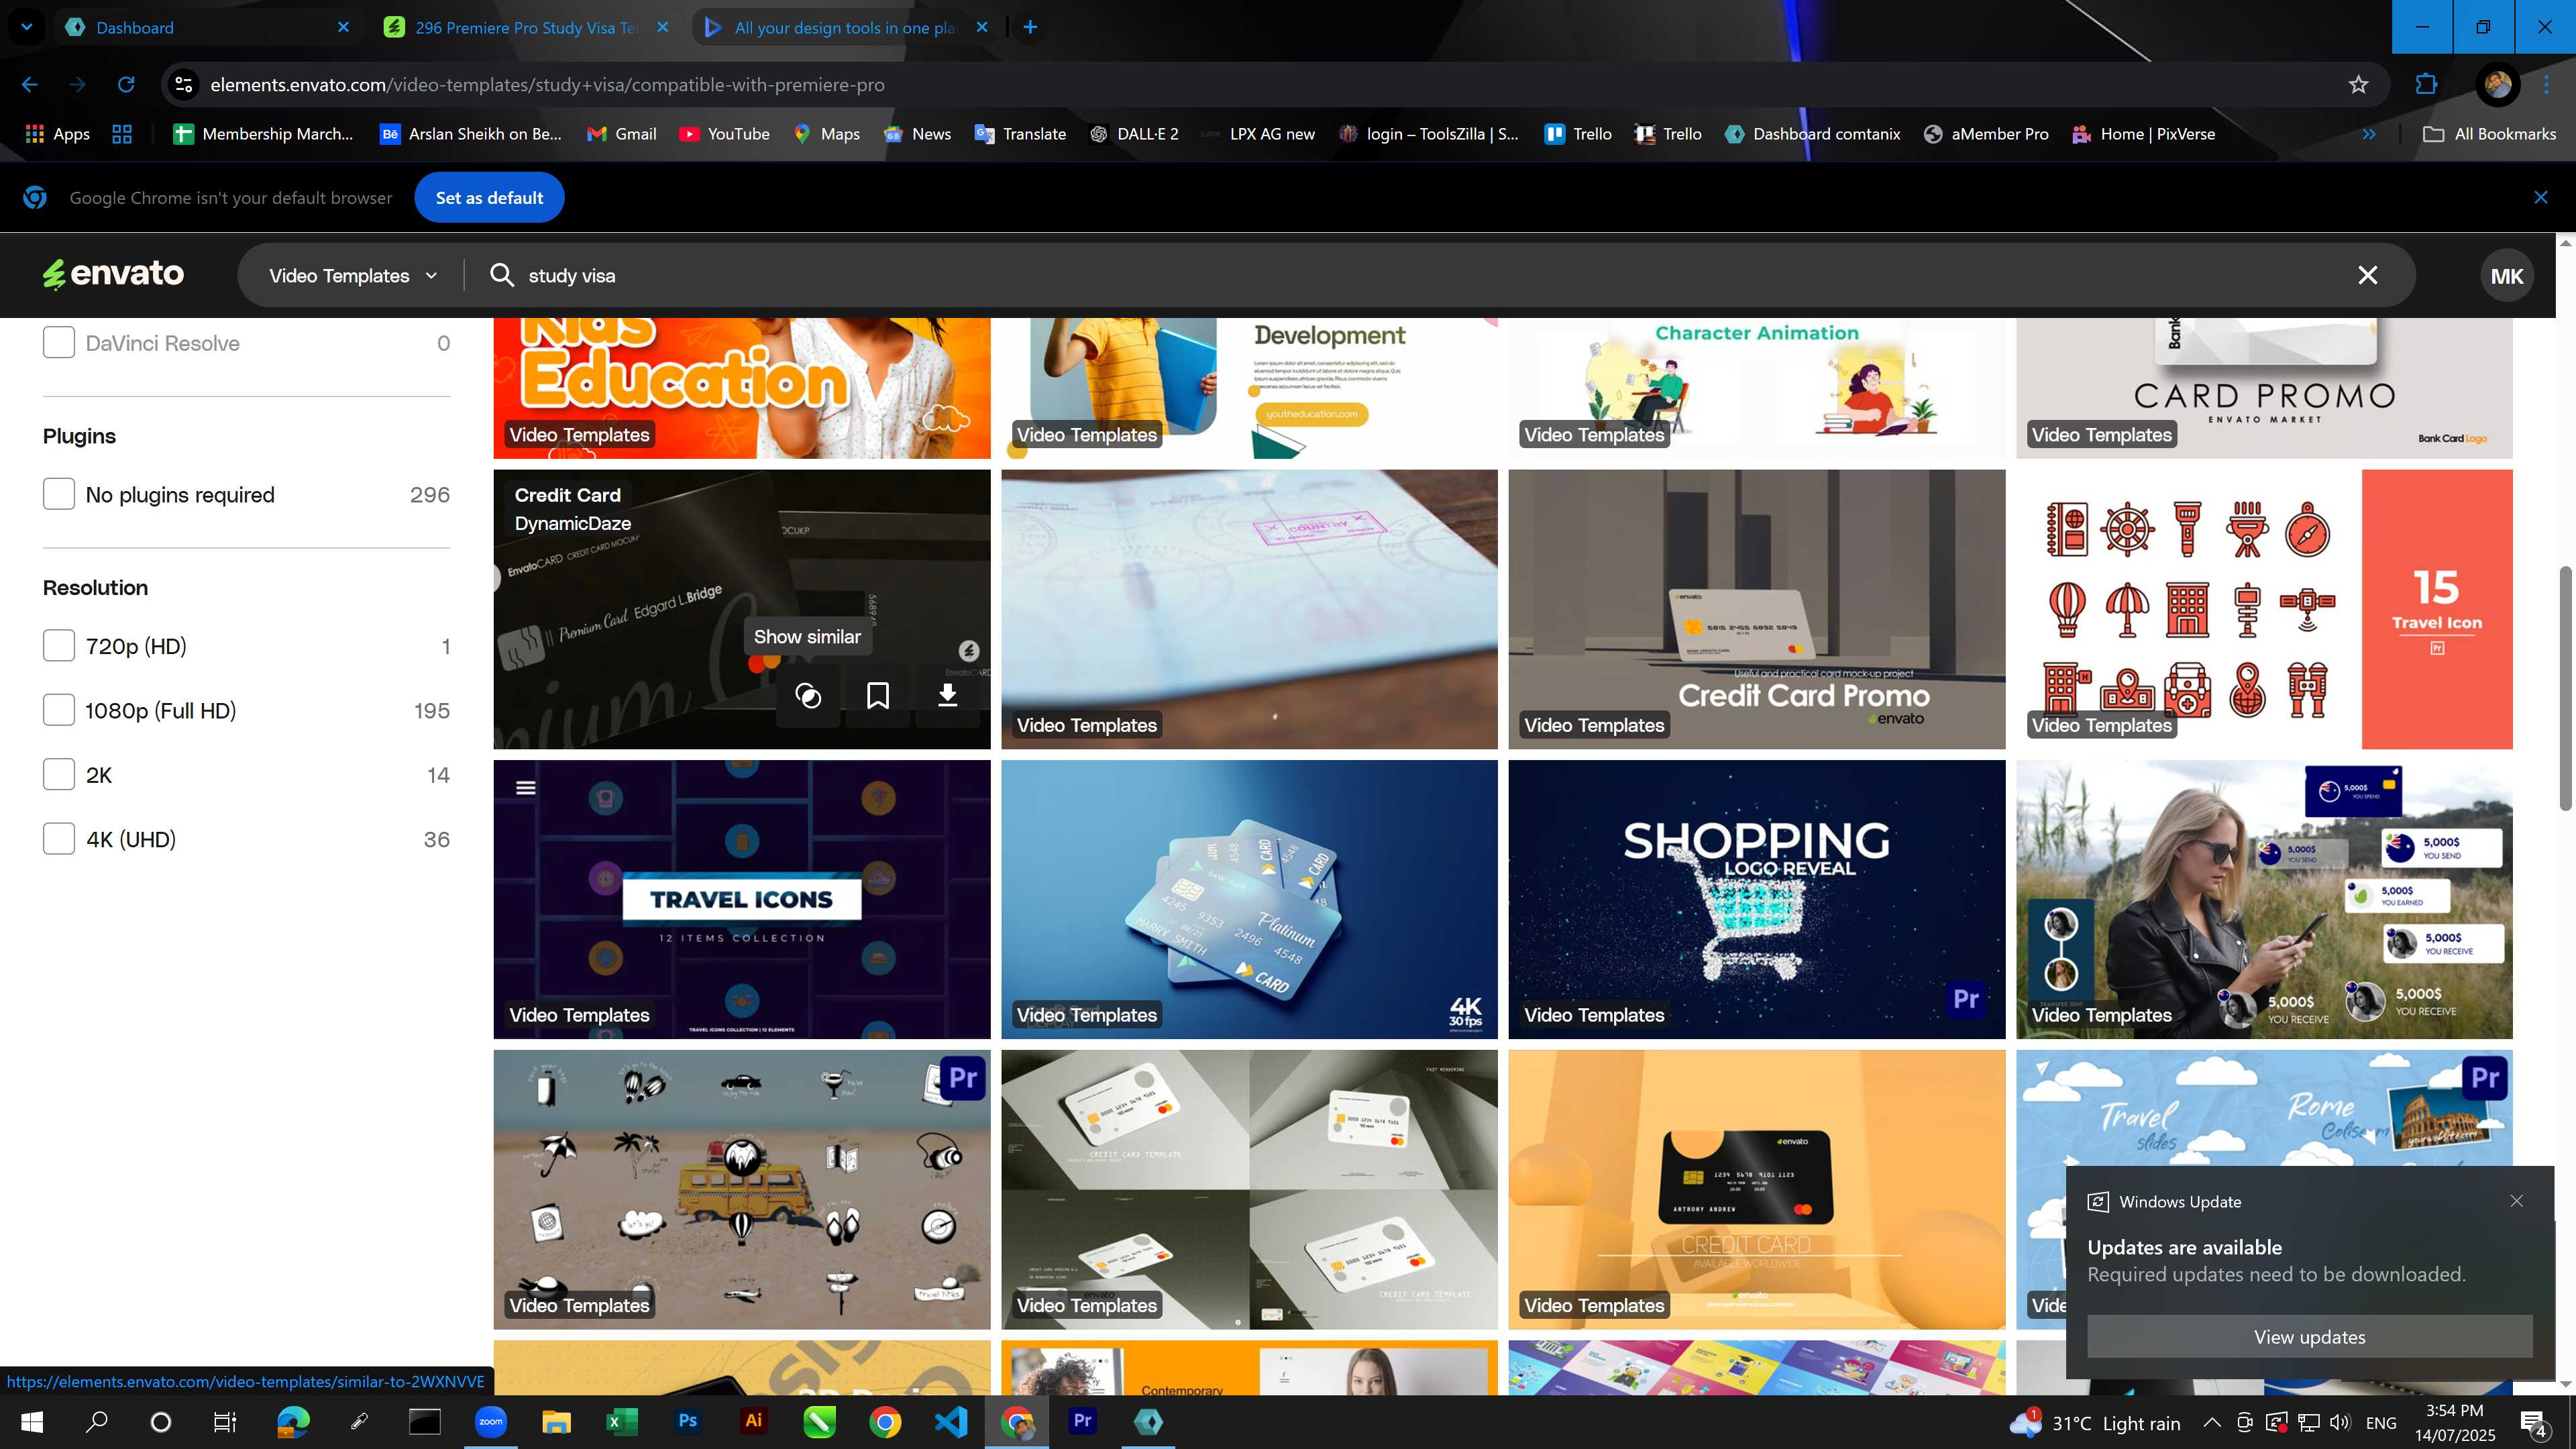The image size is (2576, 1449).
Task: Open the Credit Card Promo thumbnail
Action: (1756, 609)
